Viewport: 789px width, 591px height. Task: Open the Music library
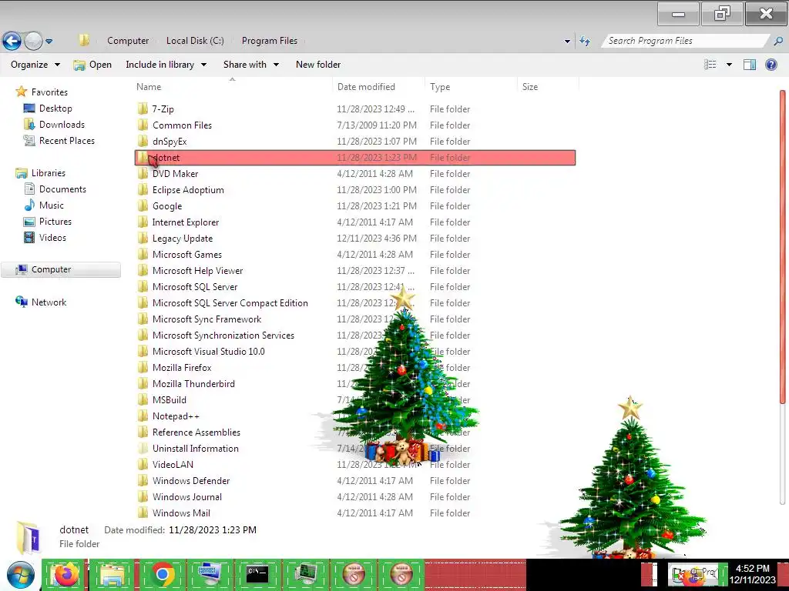coord(52,205)
